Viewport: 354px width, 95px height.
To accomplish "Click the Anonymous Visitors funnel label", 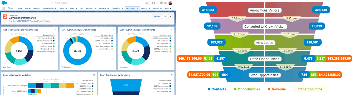I will coord(265,10).
